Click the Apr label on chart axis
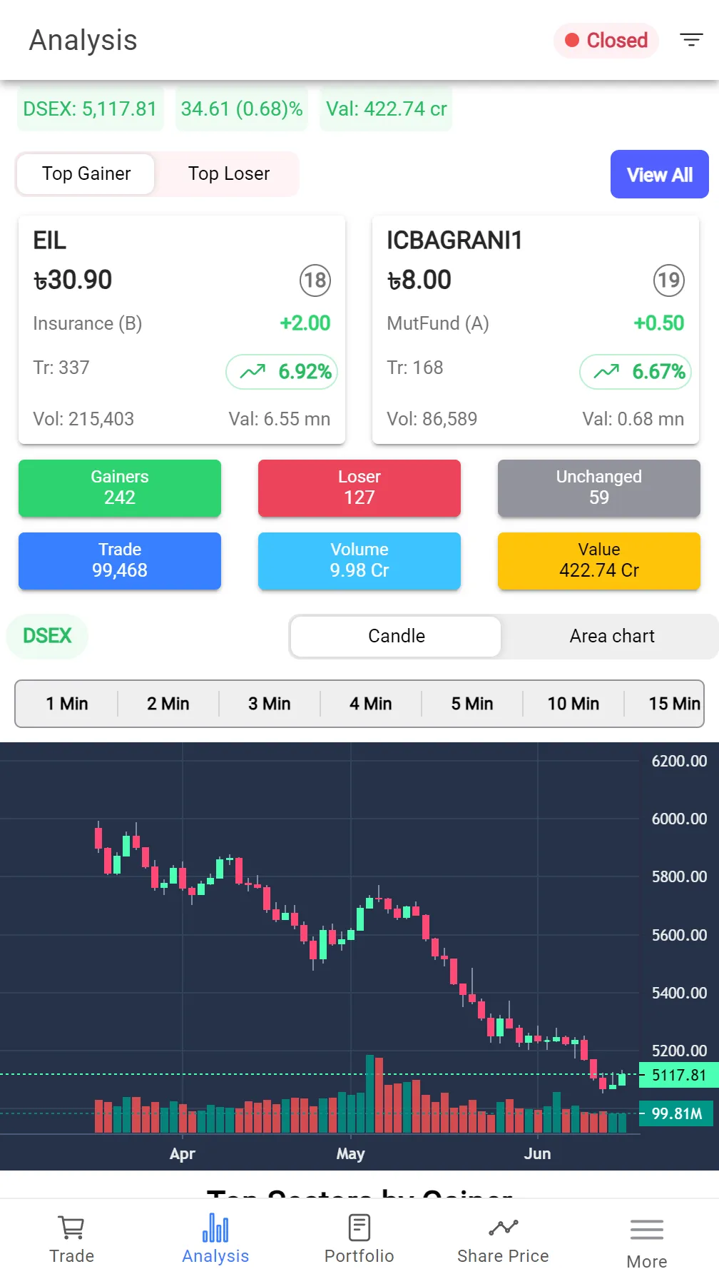Screen dimensions: 719x1279 (x=183, y=1153)
